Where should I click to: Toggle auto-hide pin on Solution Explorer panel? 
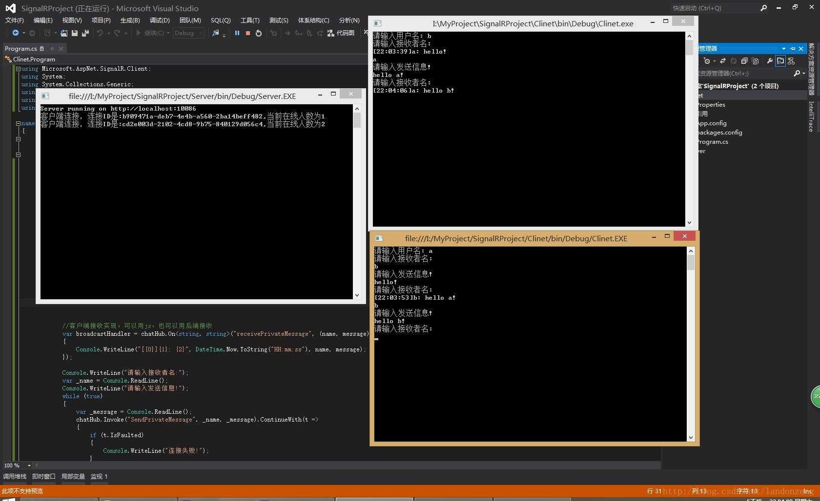[793, 49]
